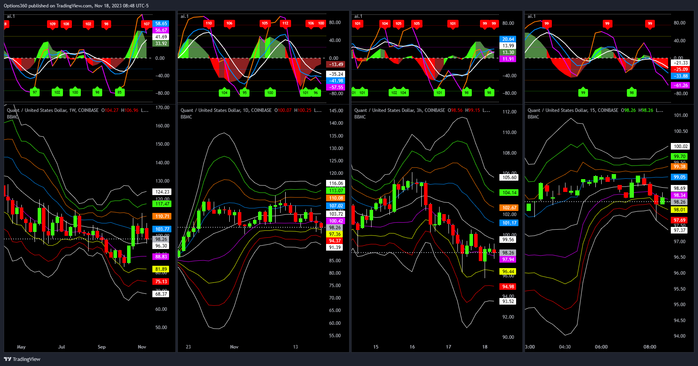Click the white 105.60 band price label
The image size is (698, 366).
click(509, 178)
